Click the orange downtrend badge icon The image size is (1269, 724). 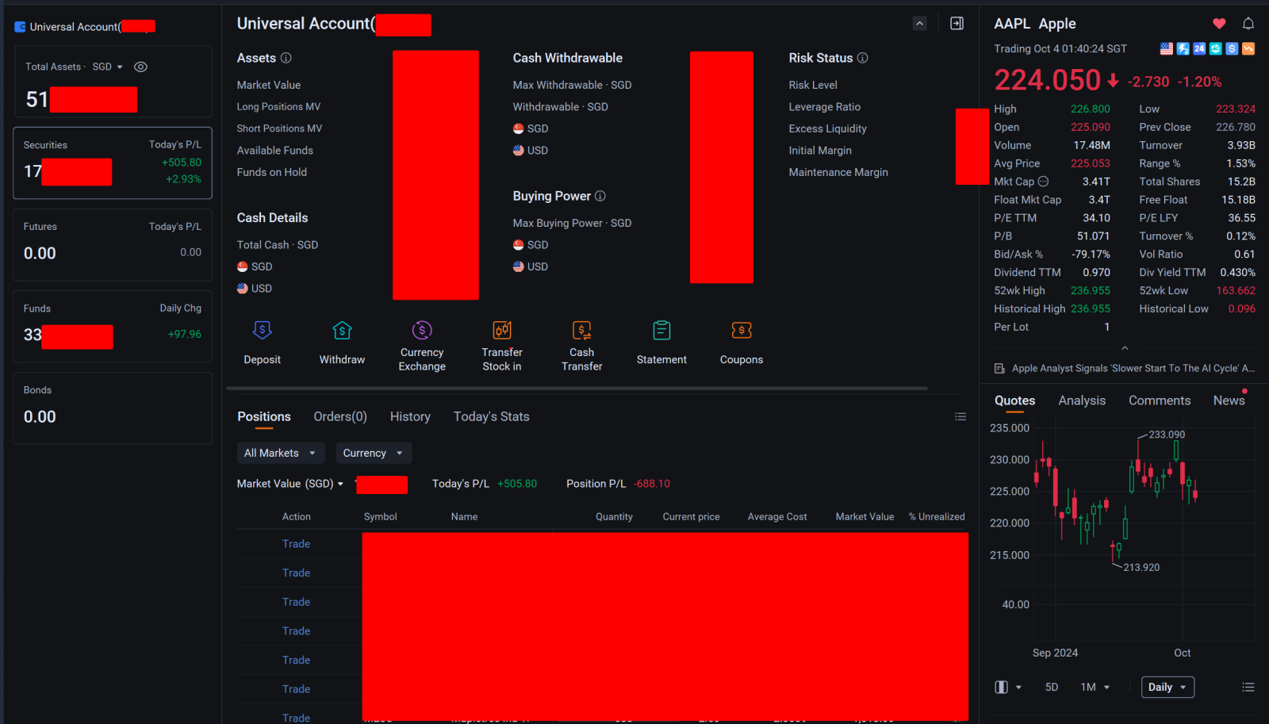pyautogui.click(x=1248, y=49)
